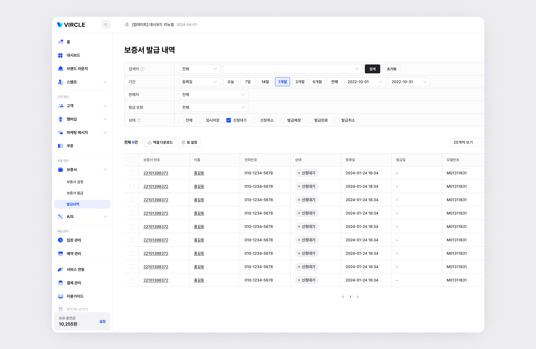Collapse the sidebar with the double-chevron icon
Image resolution: width=536 pixels, height=349 pixels.
coord(106,25)
